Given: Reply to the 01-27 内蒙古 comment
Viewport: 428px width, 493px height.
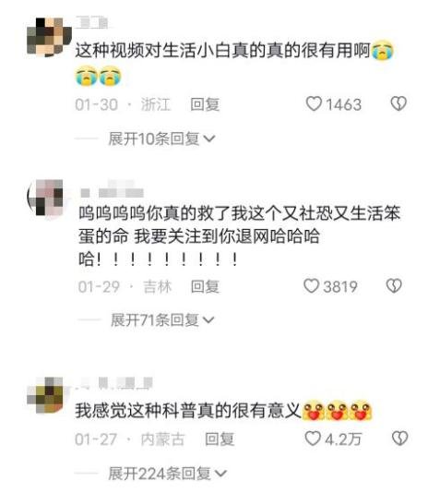Looking at the screenshot, I should pyautogui.click(x=220, y=439).
